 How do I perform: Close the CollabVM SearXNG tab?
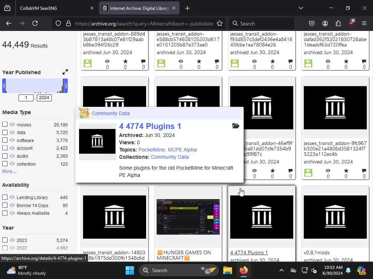point(92,8)
